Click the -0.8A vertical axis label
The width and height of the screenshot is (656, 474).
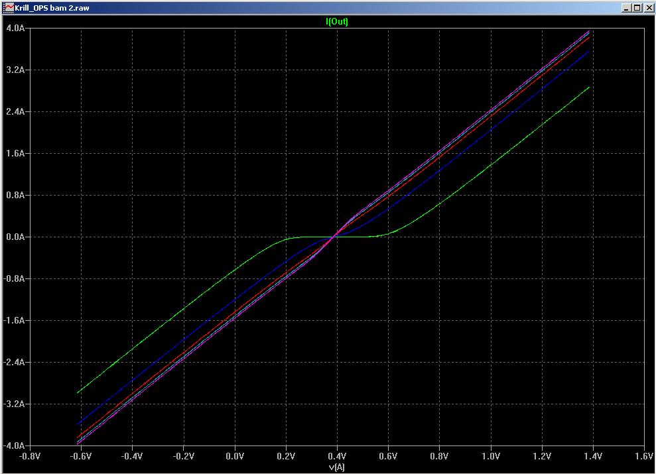(14, 279)
